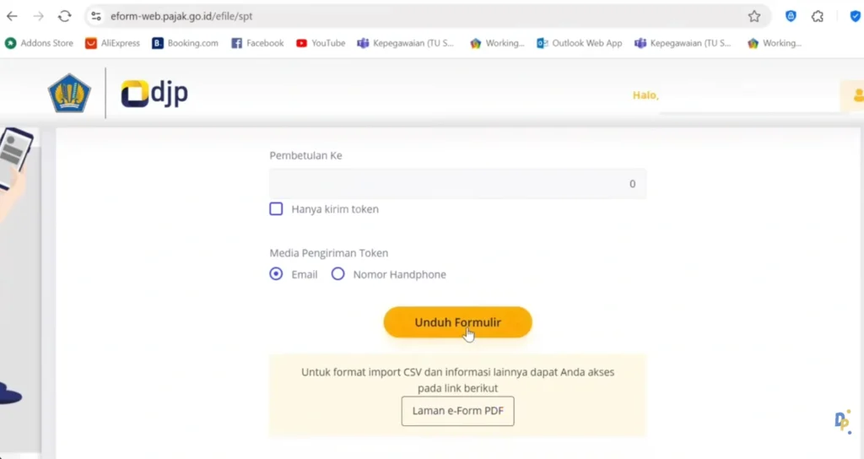Open the site information icon in the address bar

(x=96, y=16)
